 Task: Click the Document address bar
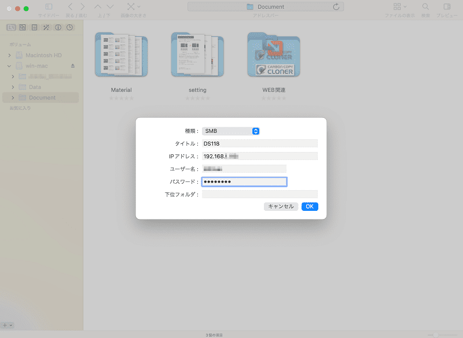coord(266,7)
